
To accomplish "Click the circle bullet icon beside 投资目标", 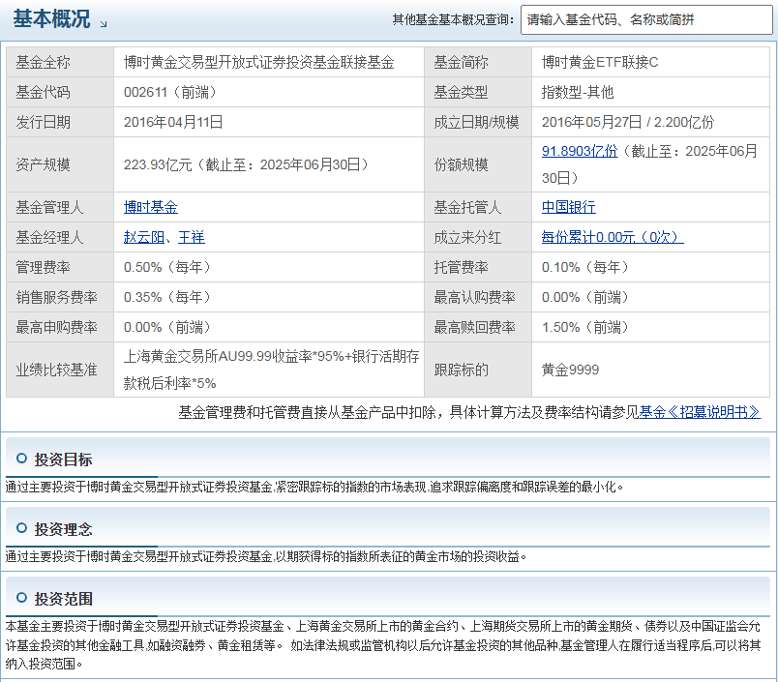I will (x=21, y=459).
